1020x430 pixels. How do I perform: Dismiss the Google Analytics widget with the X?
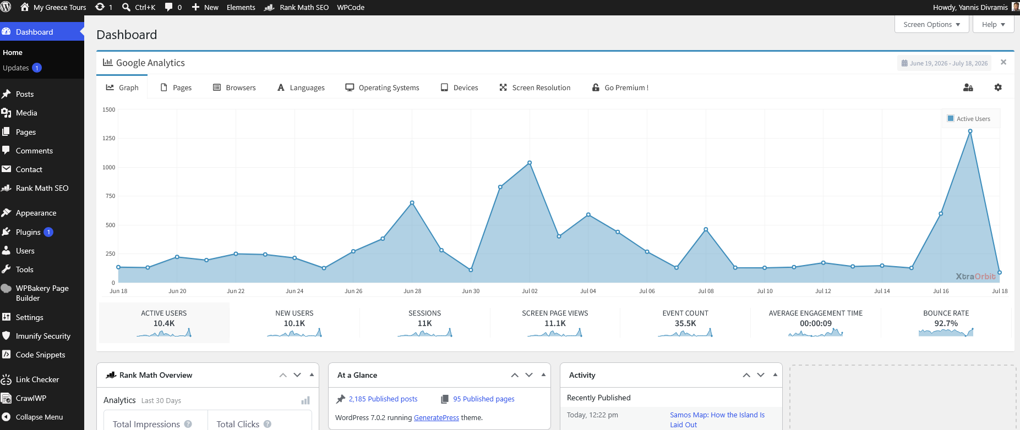[1003, 62]
